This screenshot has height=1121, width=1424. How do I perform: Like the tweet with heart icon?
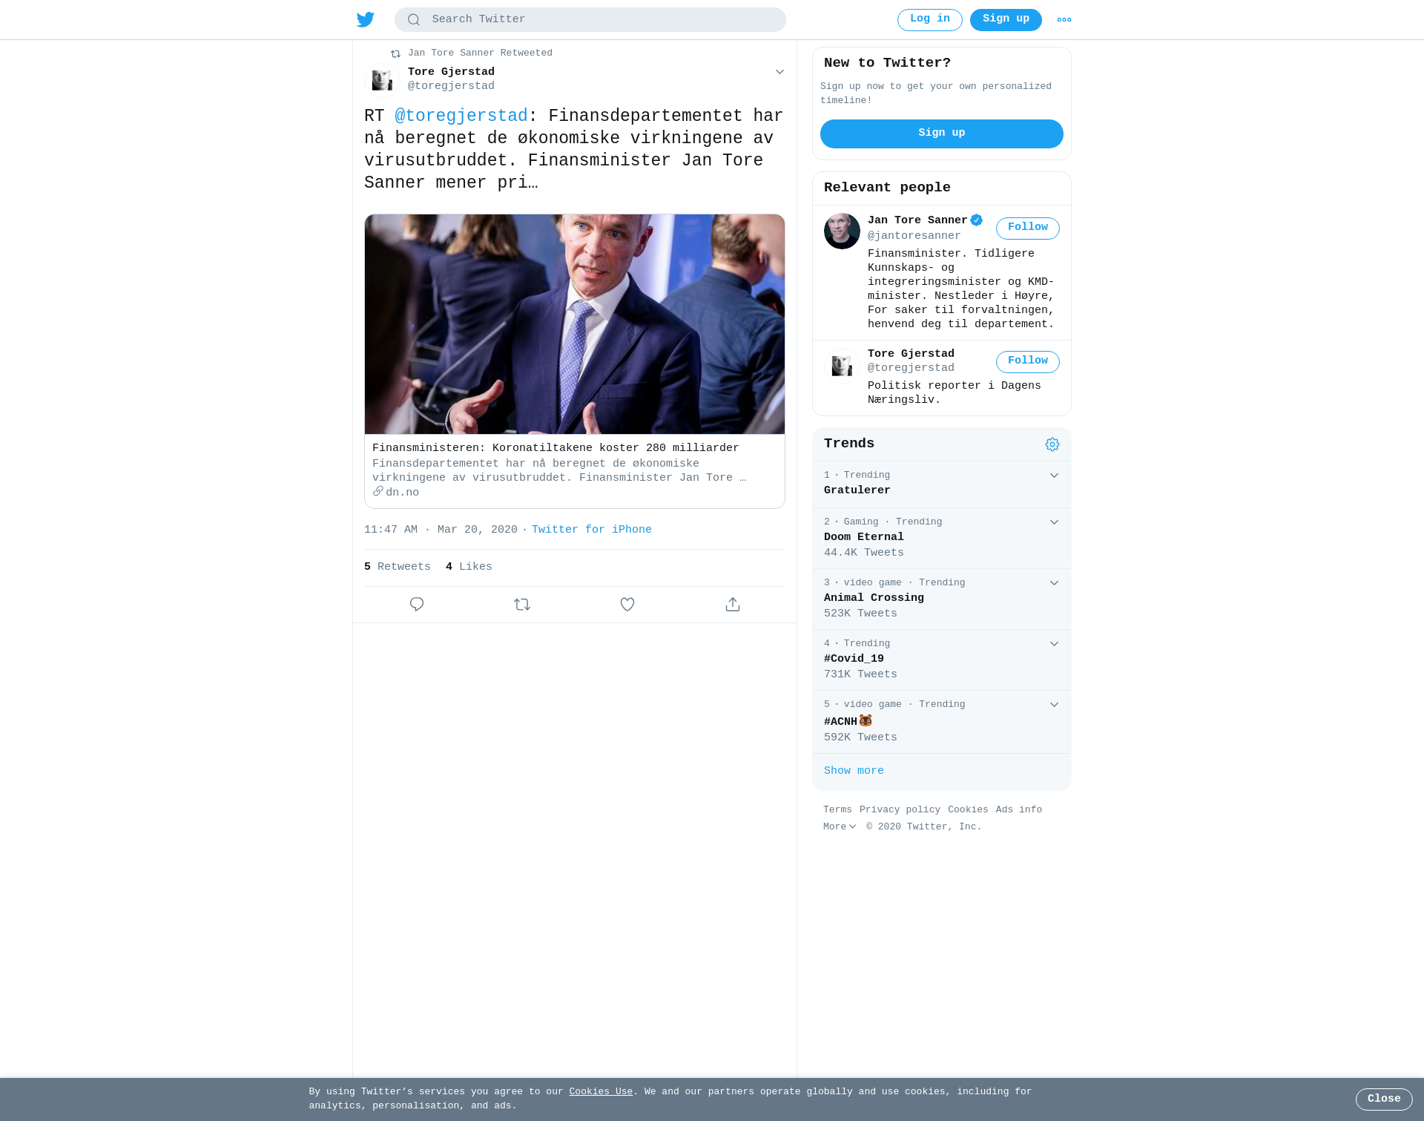pos(627,605)
